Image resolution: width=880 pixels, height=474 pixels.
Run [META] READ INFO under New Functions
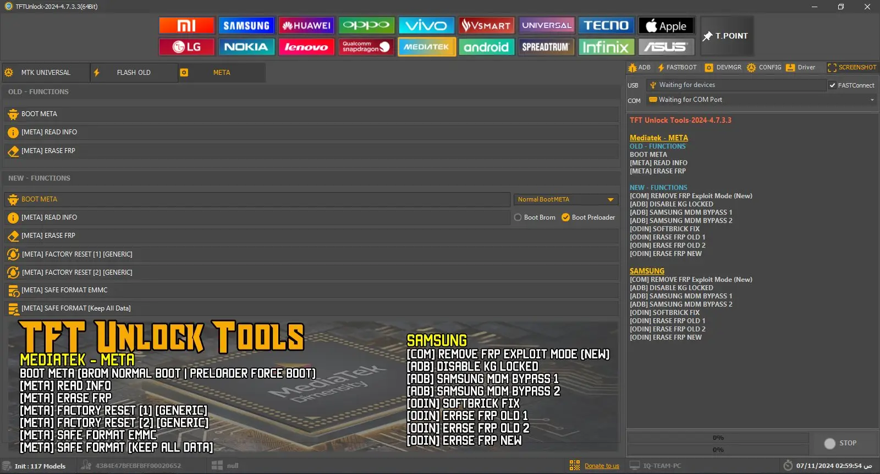(x=257, y=217)
